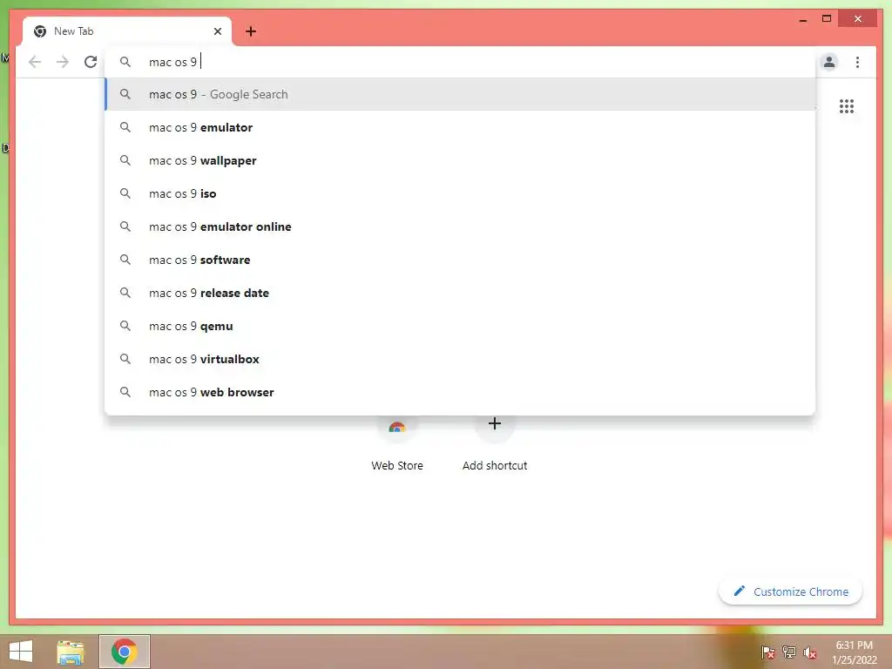The height and width of the screenshot is (669, 892).
Task: Open File Explorer from the taskbar
Action: coord(71,652)
